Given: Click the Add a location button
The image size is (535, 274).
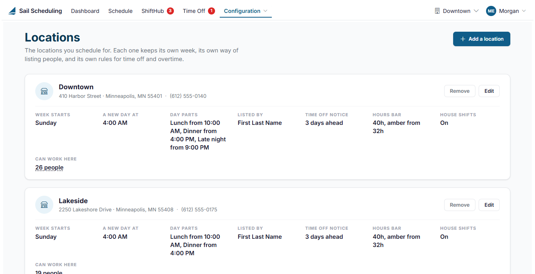Looking at the screenshot, I should coord(482,39).
